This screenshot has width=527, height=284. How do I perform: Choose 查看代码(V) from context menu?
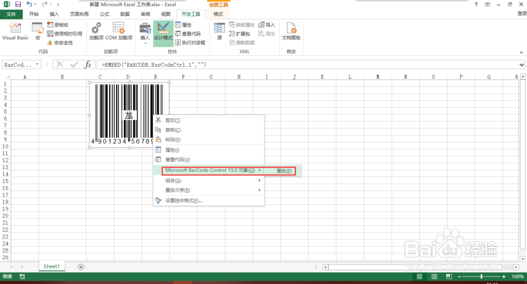[x=209, y=160]
